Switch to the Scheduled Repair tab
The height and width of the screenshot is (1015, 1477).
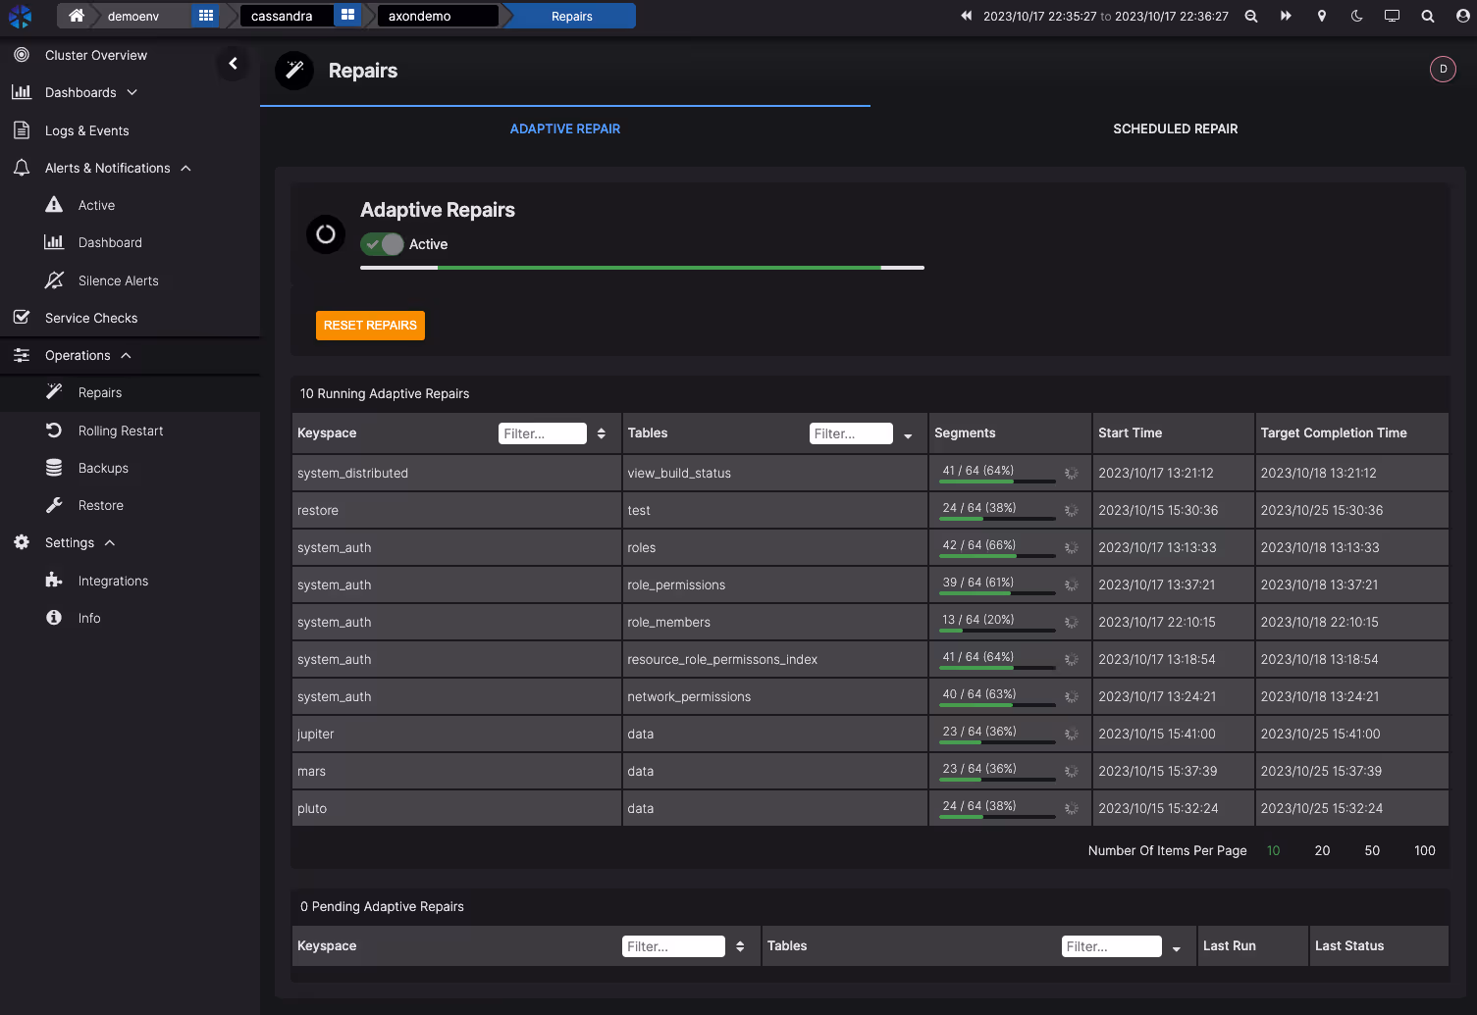[x=1175, y=128]
